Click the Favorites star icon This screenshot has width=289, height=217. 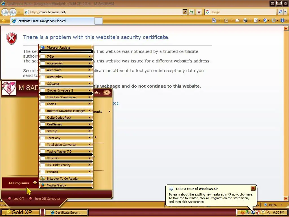3,21
